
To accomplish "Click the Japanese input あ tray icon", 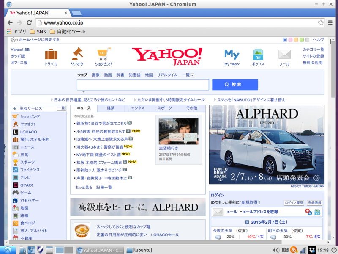I will click(294, 250).
